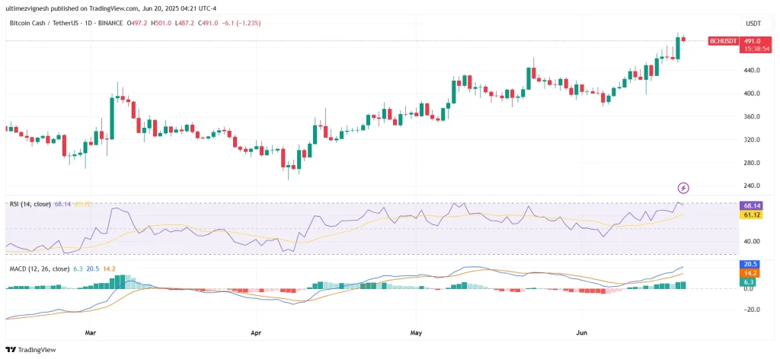Click the purple lightning bolt event icon
This screenshot has width=780, height=359.
(683, 188)
